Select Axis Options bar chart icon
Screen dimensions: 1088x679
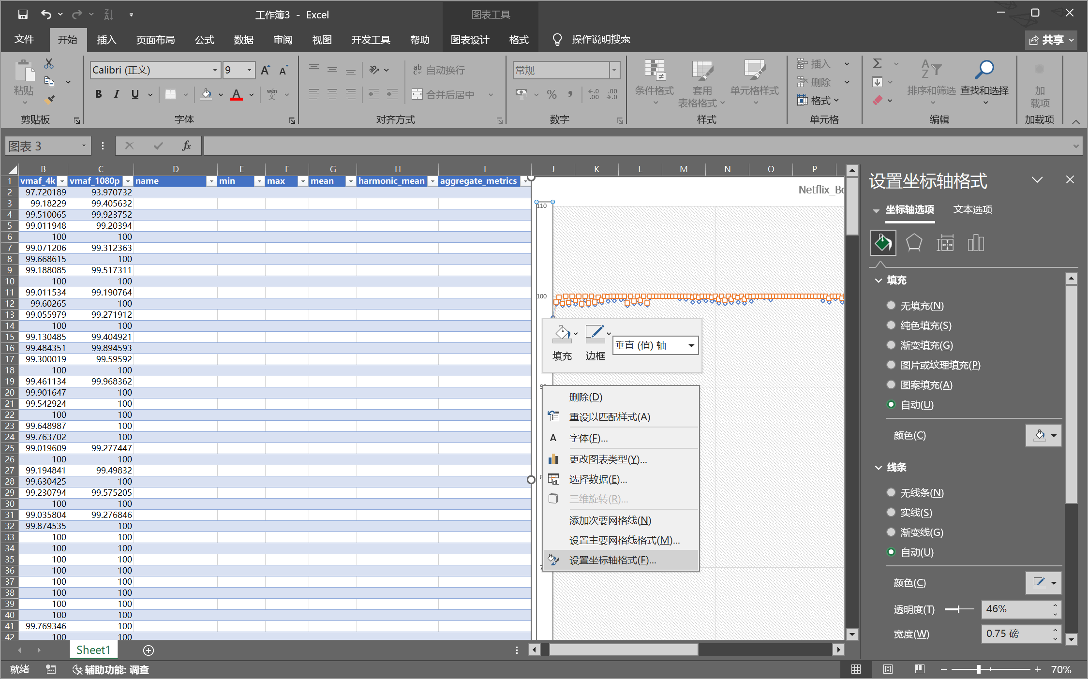976,242
